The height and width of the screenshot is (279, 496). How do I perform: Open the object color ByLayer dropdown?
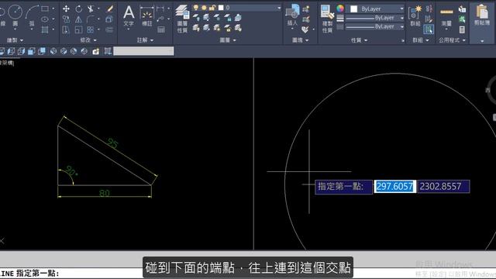coord(375,9)
